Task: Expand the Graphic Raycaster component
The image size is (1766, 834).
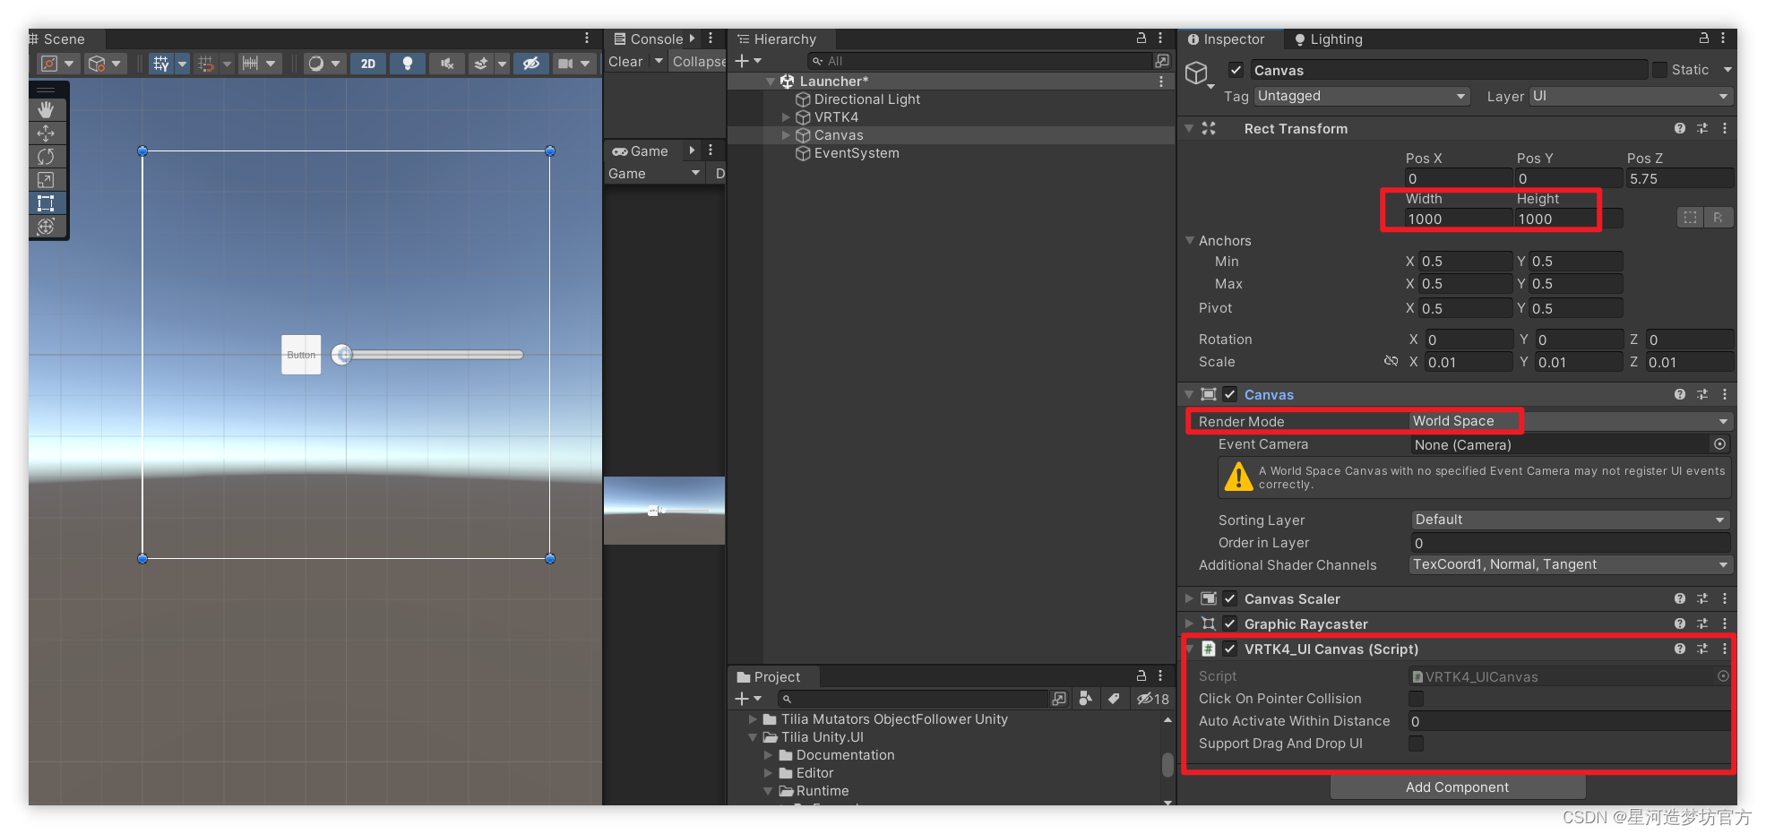Action: (x=1189, y=623)
